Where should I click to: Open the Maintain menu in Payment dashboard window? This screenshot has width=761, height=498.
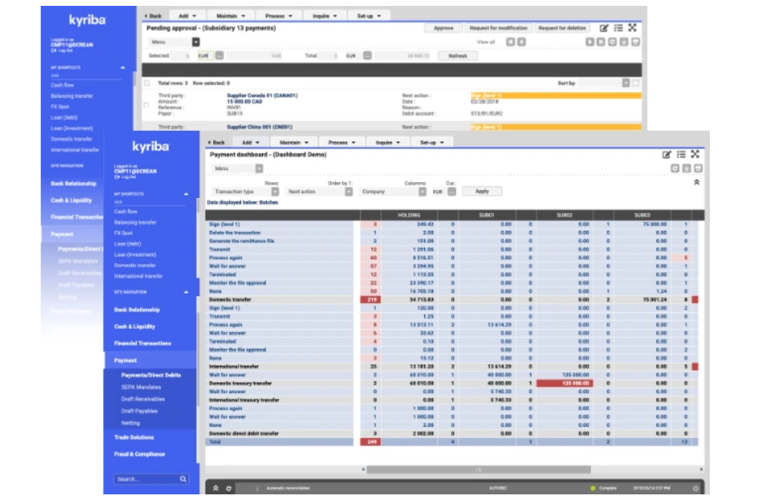[x=294, y=143]
